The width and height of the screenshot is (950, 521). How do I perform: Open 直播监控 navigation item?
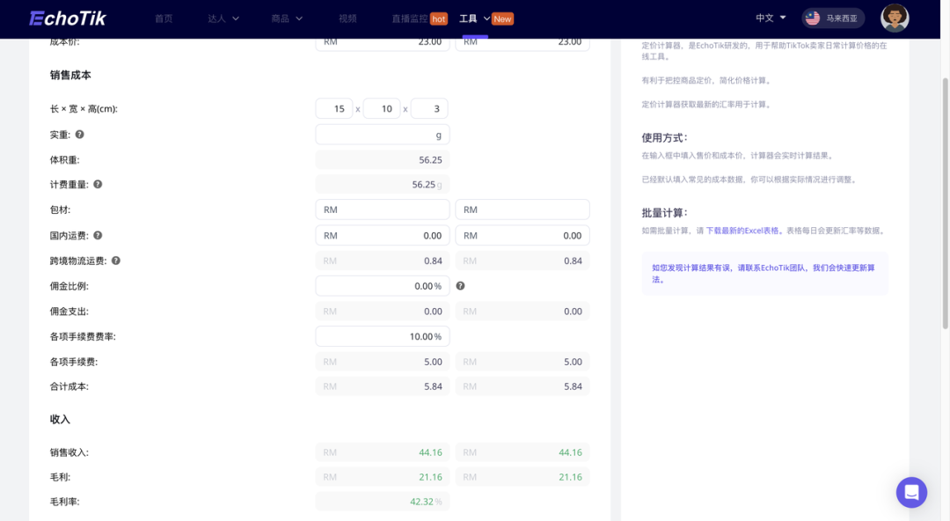pyautogui.click(x=410, y=18)
